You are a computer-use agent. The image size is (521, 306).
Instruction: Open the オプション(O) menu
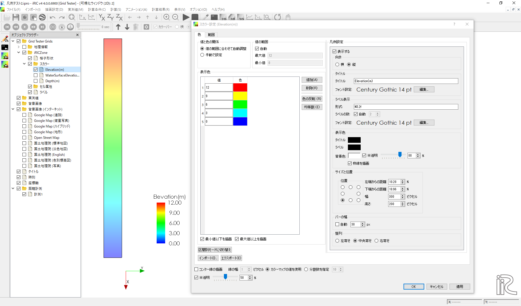198,10
